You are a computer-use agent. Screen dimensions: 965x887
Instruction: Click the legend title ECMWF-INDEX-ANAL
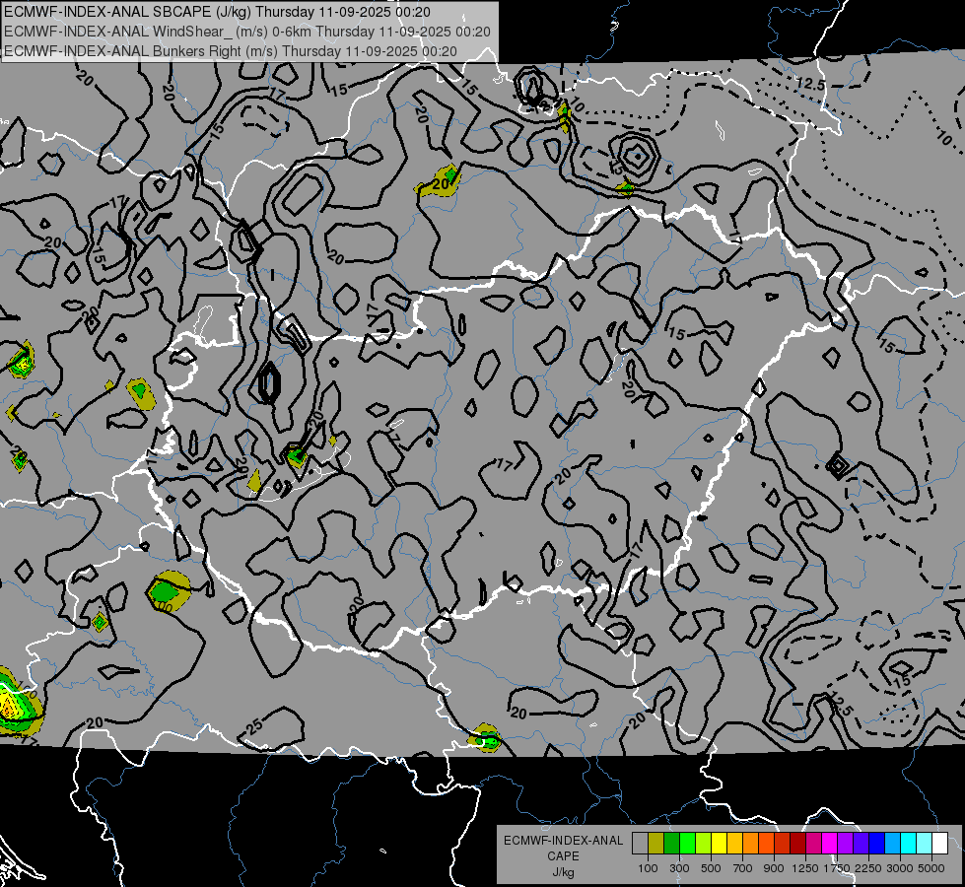click(563, 841)
